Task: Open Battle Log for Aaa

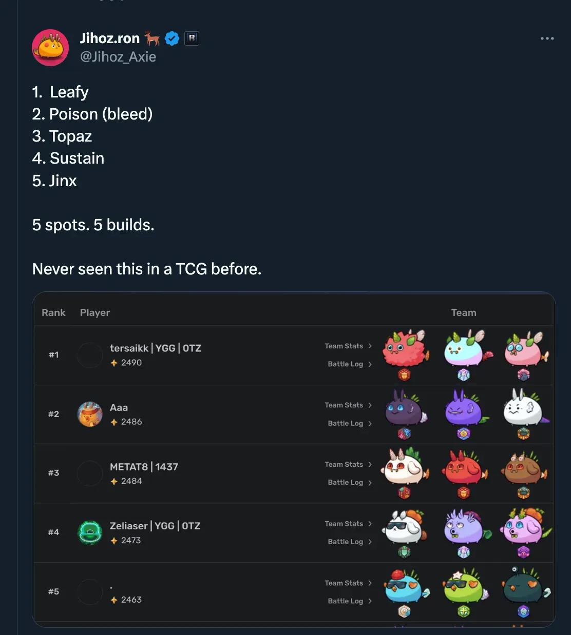Action: pos(349,423)
